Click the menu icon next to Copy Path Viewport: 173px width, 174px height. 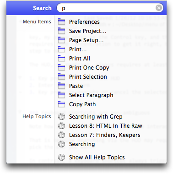(x=61, y=104)
